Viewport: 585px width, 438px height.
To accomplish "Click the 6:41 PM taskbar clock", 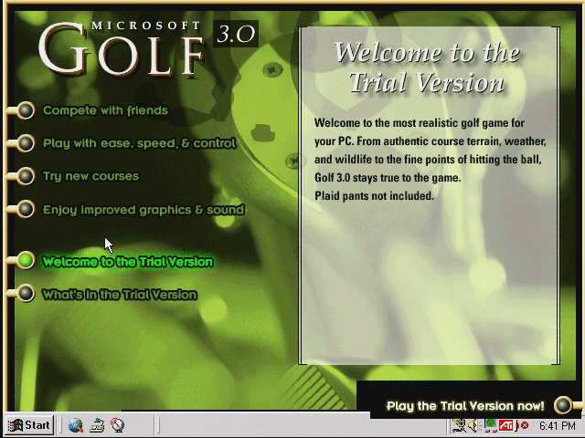I will pos(557,425).
